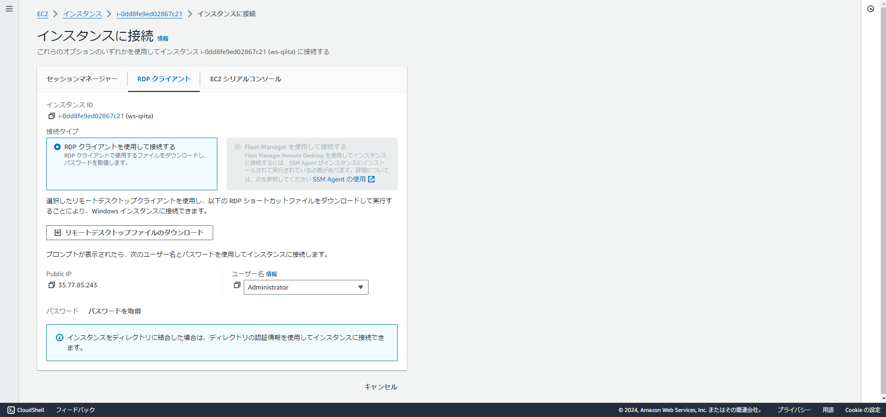Open フィードバック in footer
Viewport: 886px width, 417px height.
tap(75, 410)
